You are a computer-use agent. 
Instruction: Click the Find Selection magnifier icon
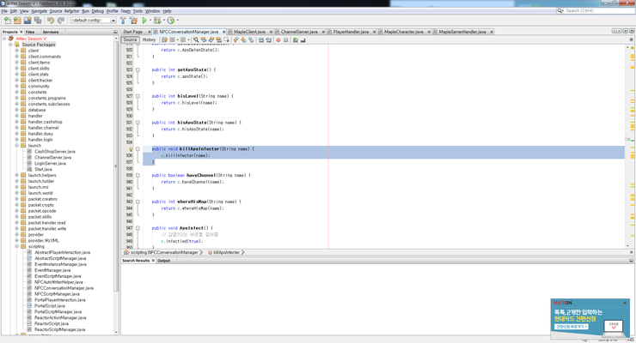[x=196, y=39]
